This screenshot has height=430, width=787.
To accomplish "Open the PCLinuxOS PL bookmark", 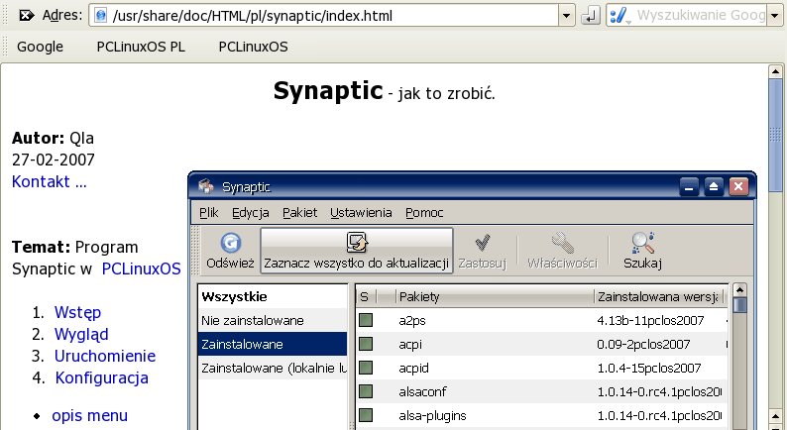I will coord(141,47).
